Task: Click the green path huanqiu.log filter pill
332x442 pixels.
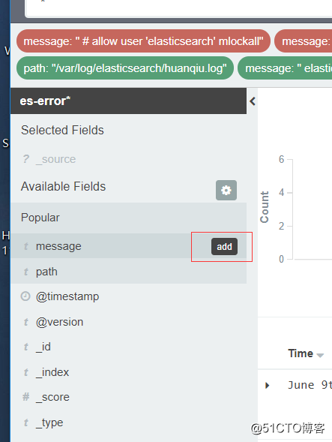Action: (125, 68)
